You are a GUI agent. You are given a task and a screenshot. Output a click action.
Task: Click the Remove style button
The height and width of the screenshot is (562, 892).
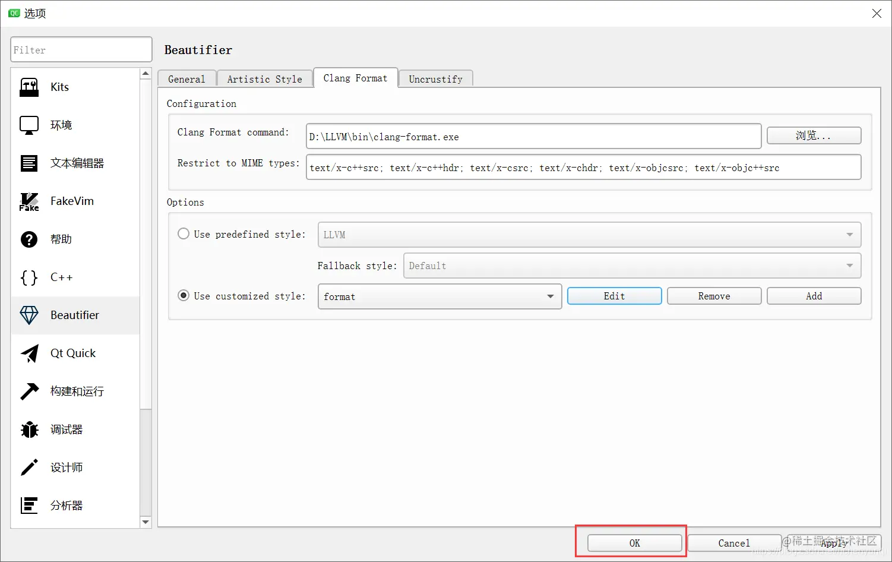point(714,296)
